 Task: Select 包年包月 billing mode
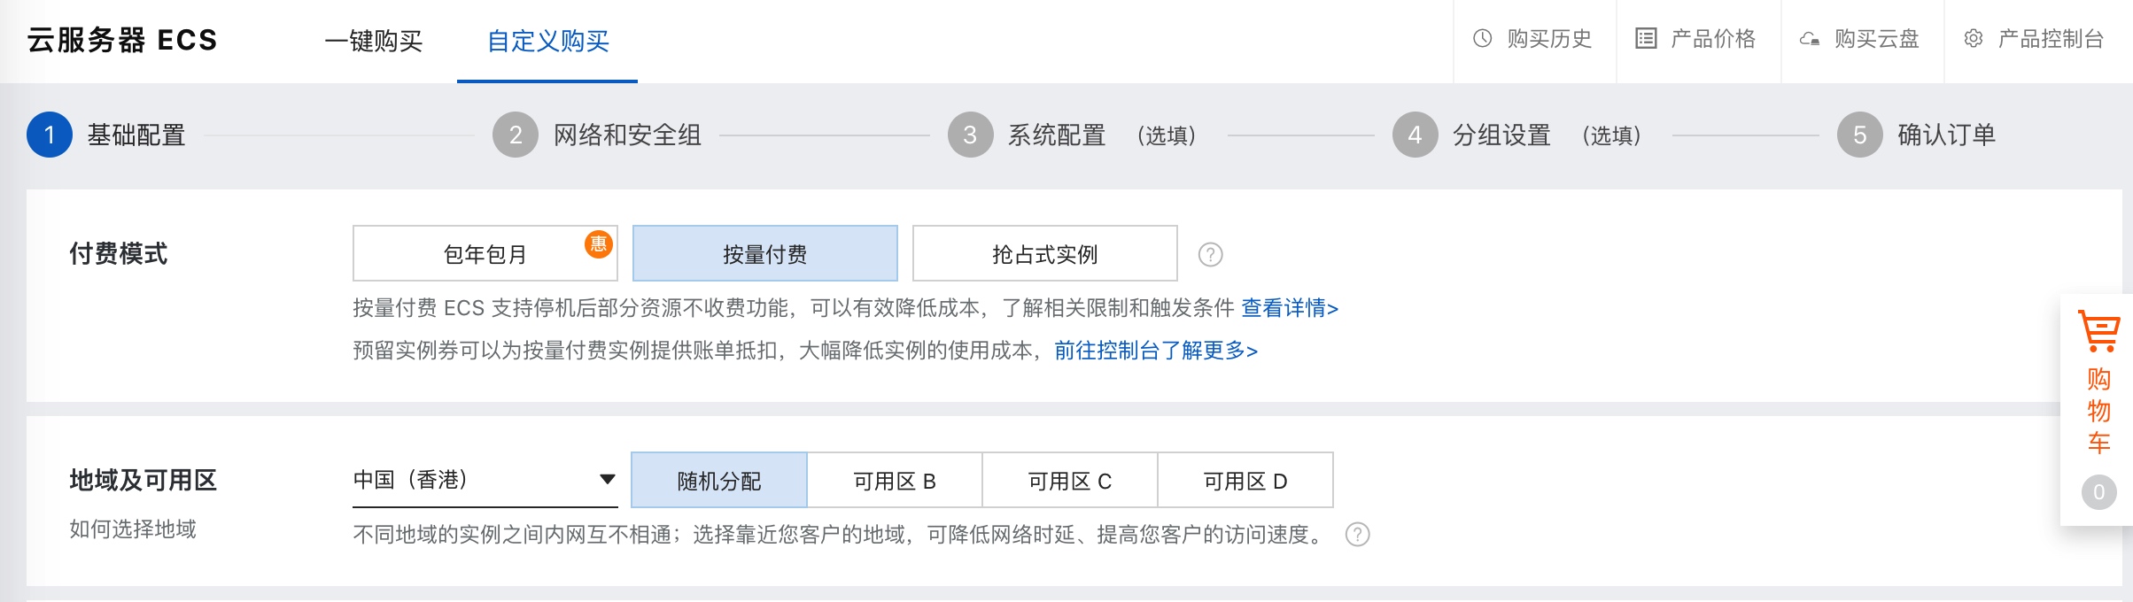click(x=485, y=254)
